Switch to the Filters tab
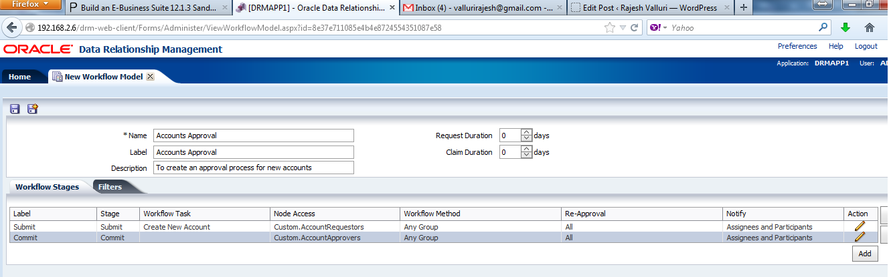 pyautogui.click(x=110, y=187)
